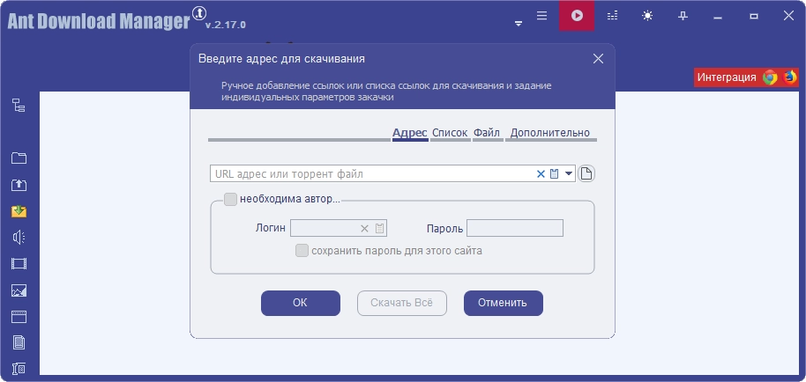Image resolution: width=806 pixels, height=382 pixels.
Task: Click the red play video button
Action: [577, 16]
